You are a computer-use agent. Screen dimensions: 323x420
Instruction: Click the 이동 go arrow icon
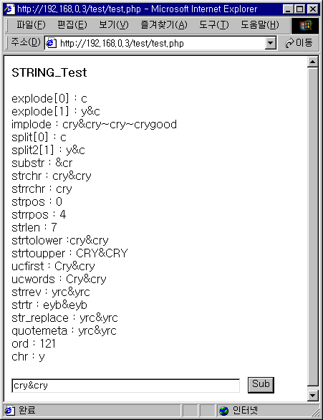(x=289, y=43)
